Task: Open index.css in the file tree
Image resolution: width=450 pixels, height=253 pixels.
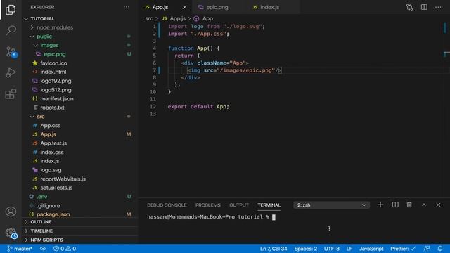Action: coord(79,152)
